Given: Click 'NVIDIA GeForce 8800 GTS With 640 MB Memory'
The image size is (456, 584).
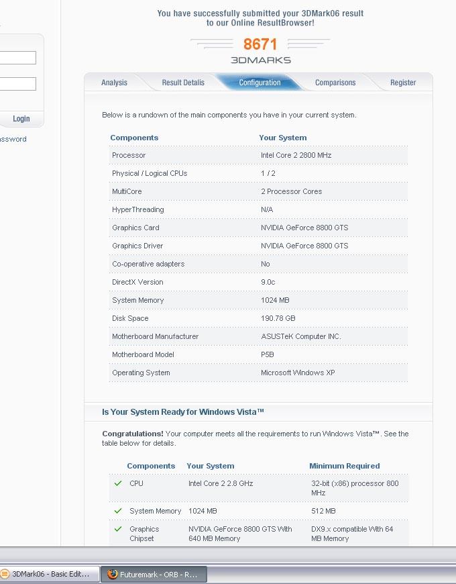Looking at the screenshot, I should [240, 534].
